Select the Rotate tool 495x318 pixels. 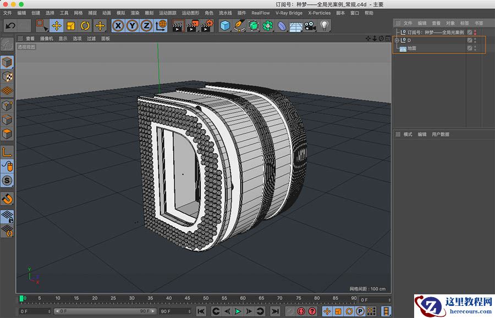[85, 25]
